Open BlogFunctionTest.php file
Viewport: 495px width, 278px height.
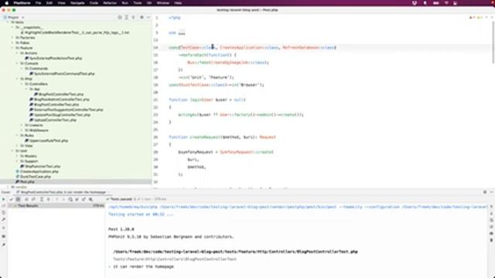tap(41, 167)
